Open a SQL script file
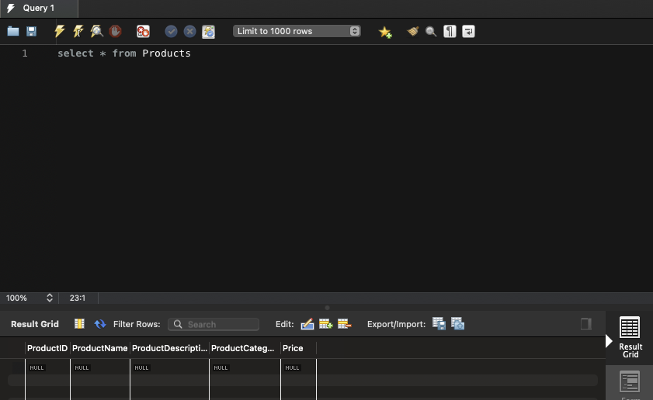This screenshot has height=400, width=653. 13,32
